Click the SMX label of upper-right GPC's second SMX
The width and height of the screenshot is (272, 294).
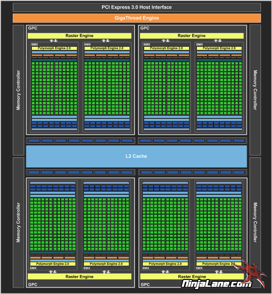pos(199,44)
